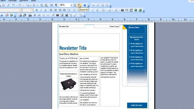
Task: Click the Next Text Box icon
Action: coord(107,5)
